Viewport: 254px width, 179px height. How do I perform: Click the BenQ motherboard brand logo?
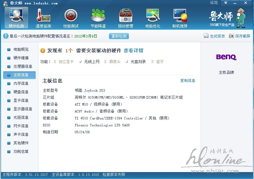226,57
